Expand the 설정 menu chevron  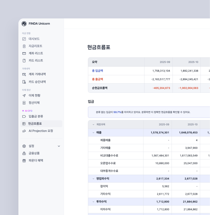tap(59, 146)
